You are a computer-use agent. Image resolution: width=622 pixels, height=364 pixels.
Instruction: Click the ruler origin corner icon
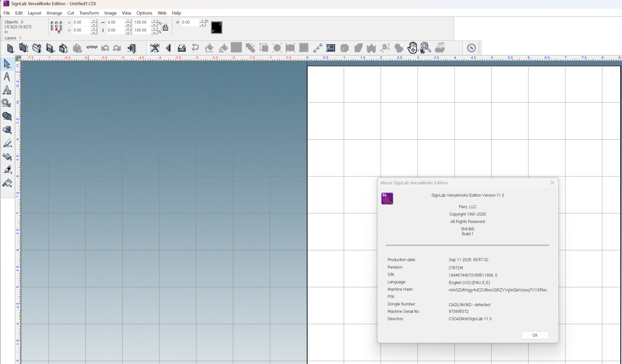pyautogui.click(x=18, y=58)
